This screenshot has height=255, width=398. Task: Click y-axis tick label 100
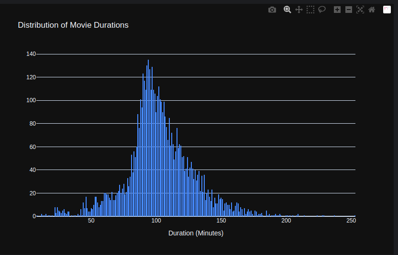[x=31, y=100]
